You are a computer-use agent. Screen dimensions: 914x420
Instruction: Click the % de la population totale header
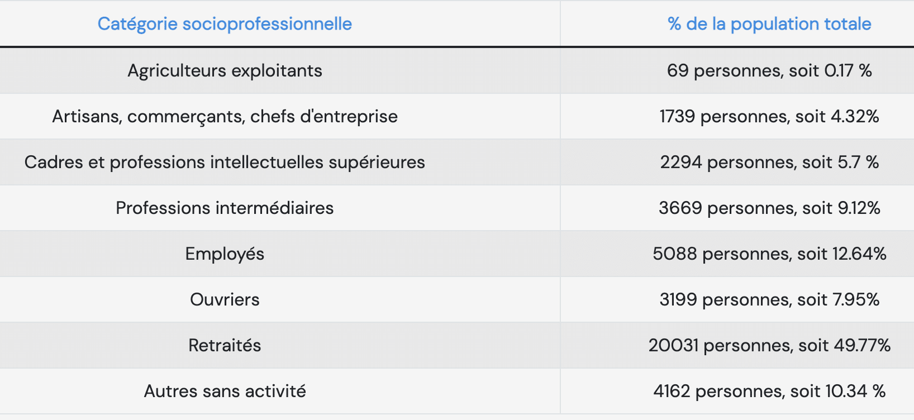[x=769, y=23]
